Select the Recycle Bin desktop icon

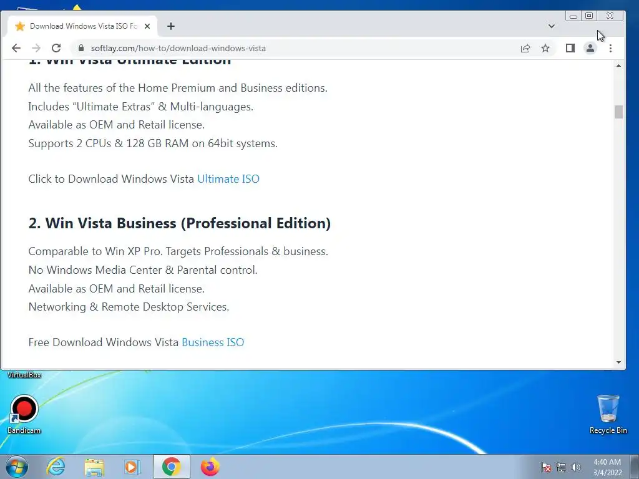[608, 415]
